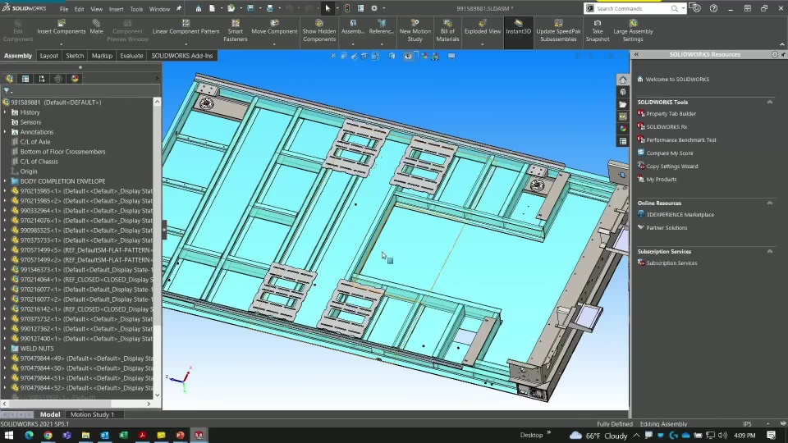The height and width of the screenshot is (443, 788).
Task: Pin the menu bar with pushpin
Action: point(178,8)
